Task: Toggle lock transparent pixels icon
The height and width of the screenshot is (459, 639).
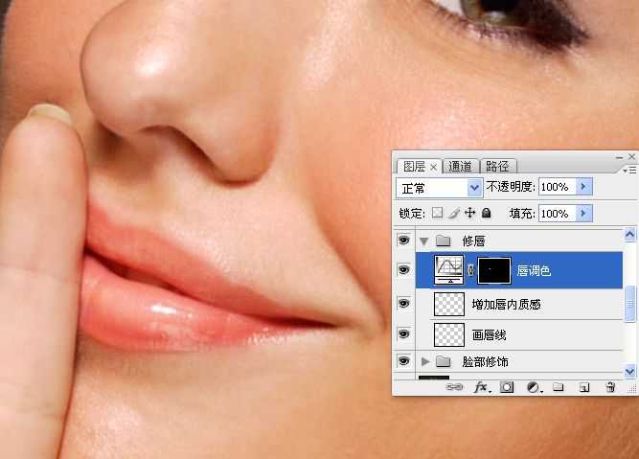Action: pos(437,213)
